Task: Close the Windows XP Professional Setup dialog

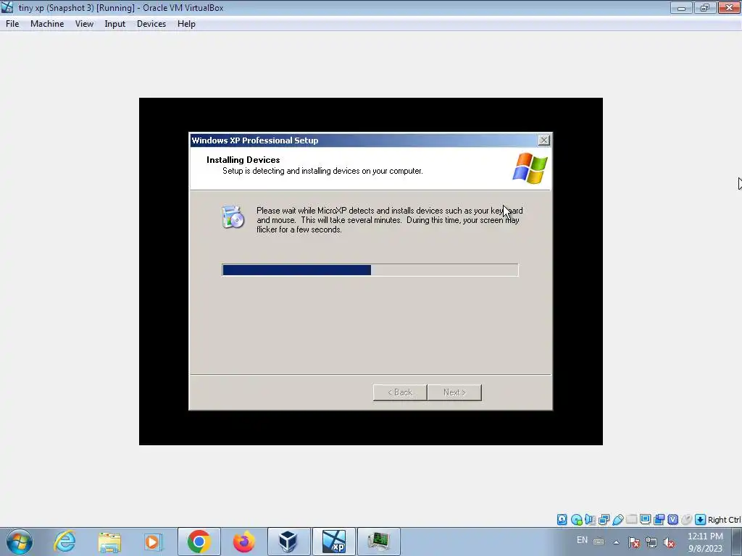Action: tap(543, 140)
